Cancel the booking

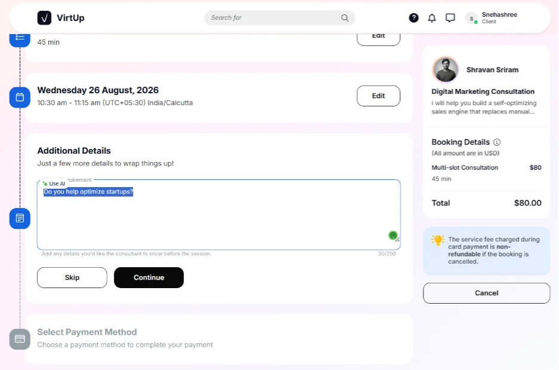tap(486, 293)
